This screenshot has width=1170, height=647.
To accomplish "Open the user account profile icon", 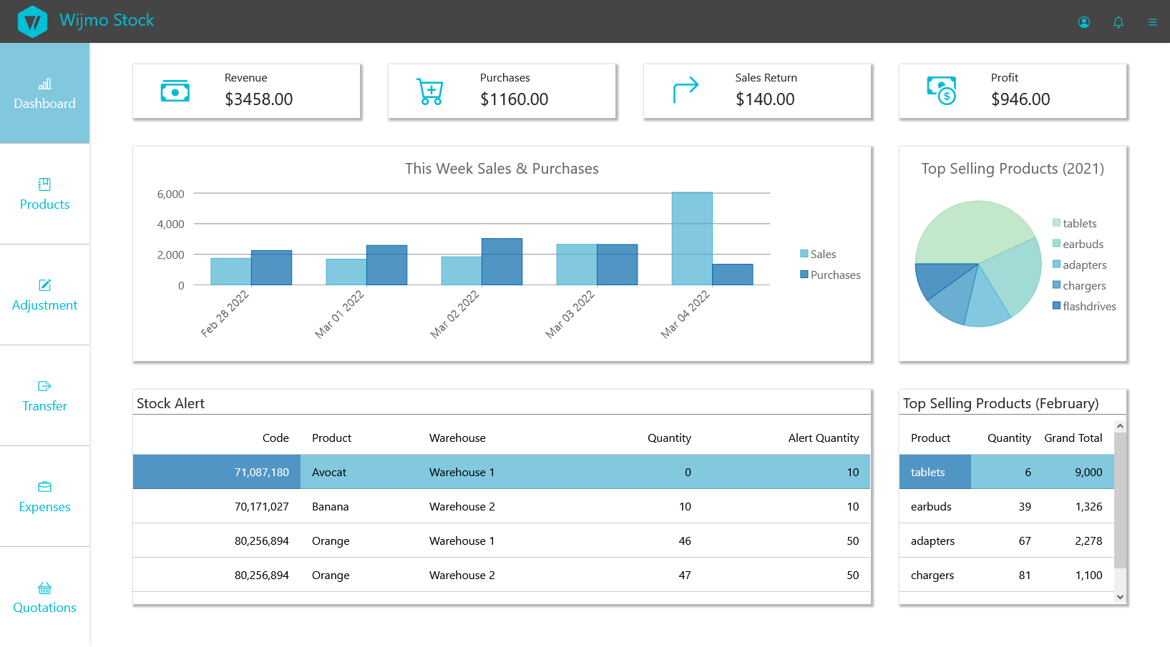I will 1084,22.
